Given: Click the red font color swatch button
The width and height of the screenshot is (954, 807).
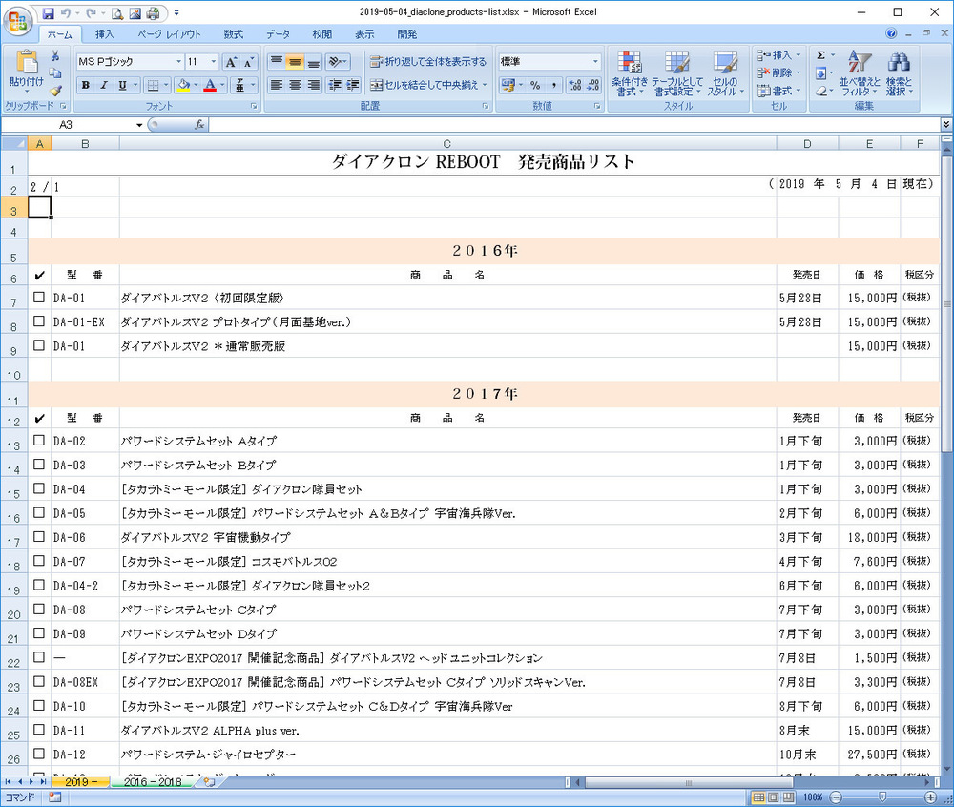Looking at the screenshot, I should pyautogui.click(x=210, y=85).
